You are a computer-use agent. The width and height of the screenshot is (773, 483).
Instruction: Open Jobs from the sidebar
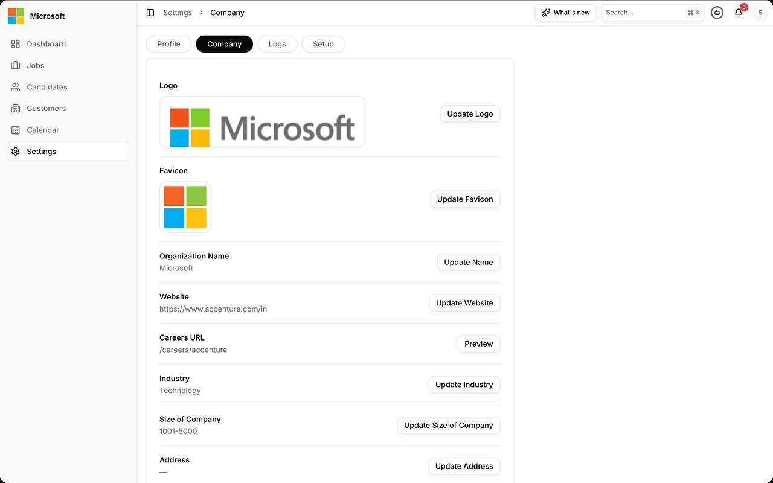[68, 65]
